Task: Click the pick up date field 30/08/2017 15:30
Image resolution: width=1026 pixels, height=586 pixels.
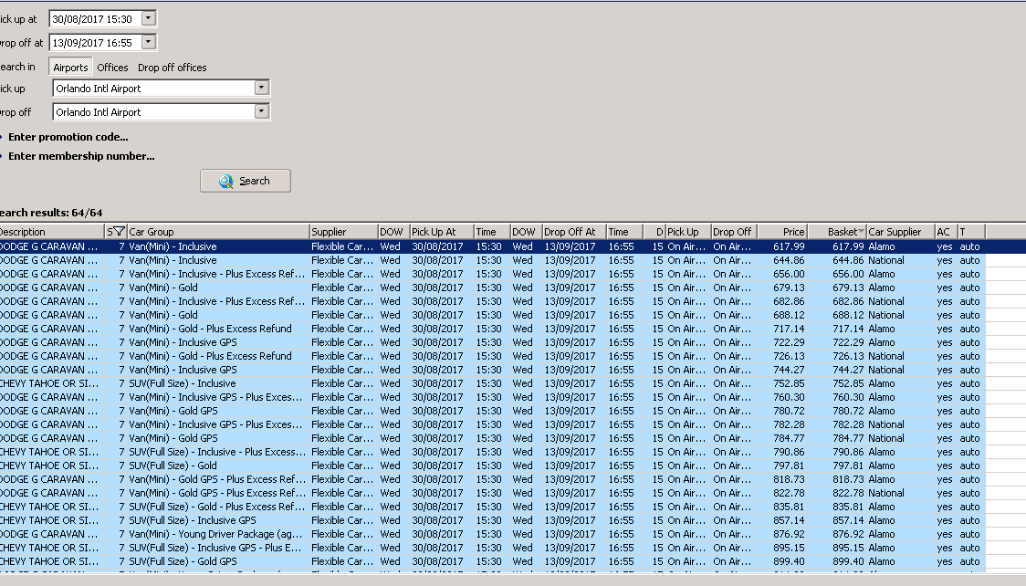Action: pos(96,19)
